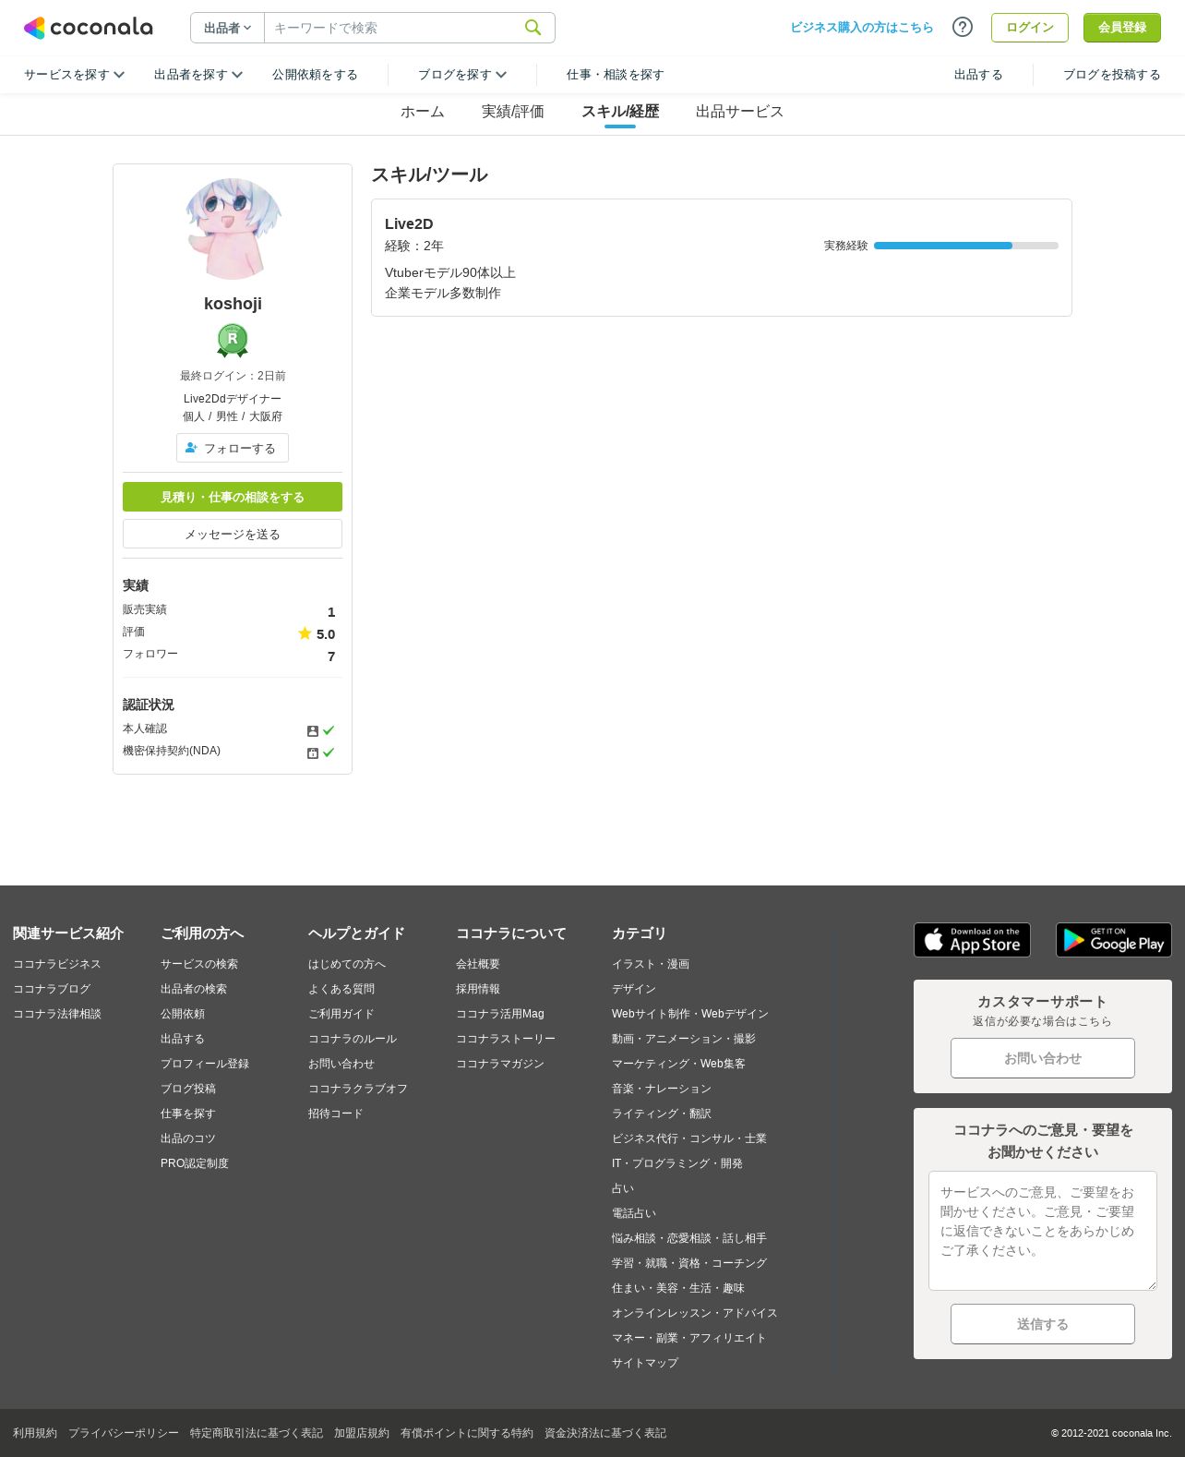Open the App Store download badge
Image resolution: width=1185 pixels, height=1457 pixels.
click(x=972, y=940)
